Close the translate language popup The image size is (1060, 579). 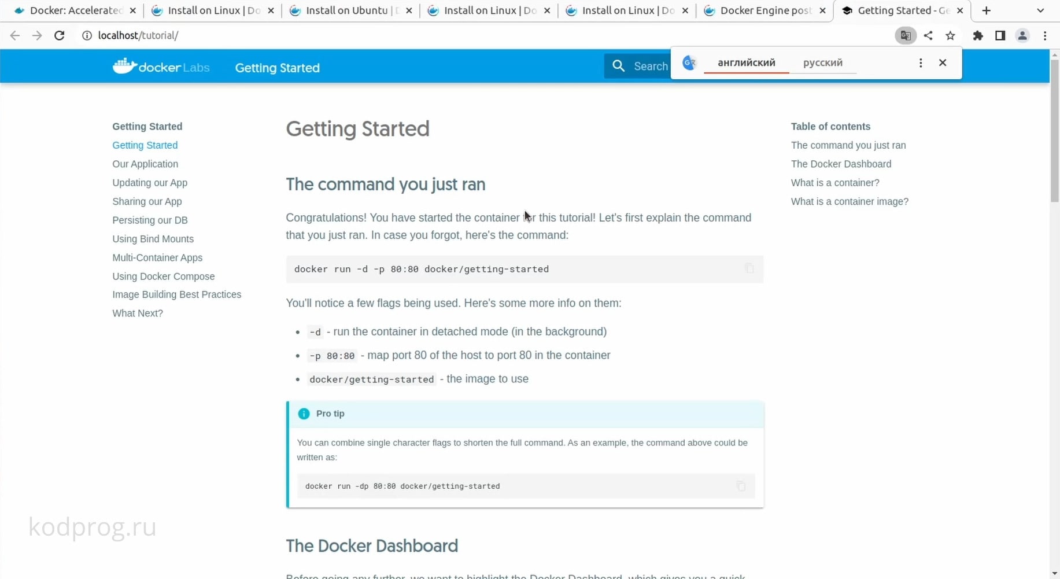(x=943, y=62)
